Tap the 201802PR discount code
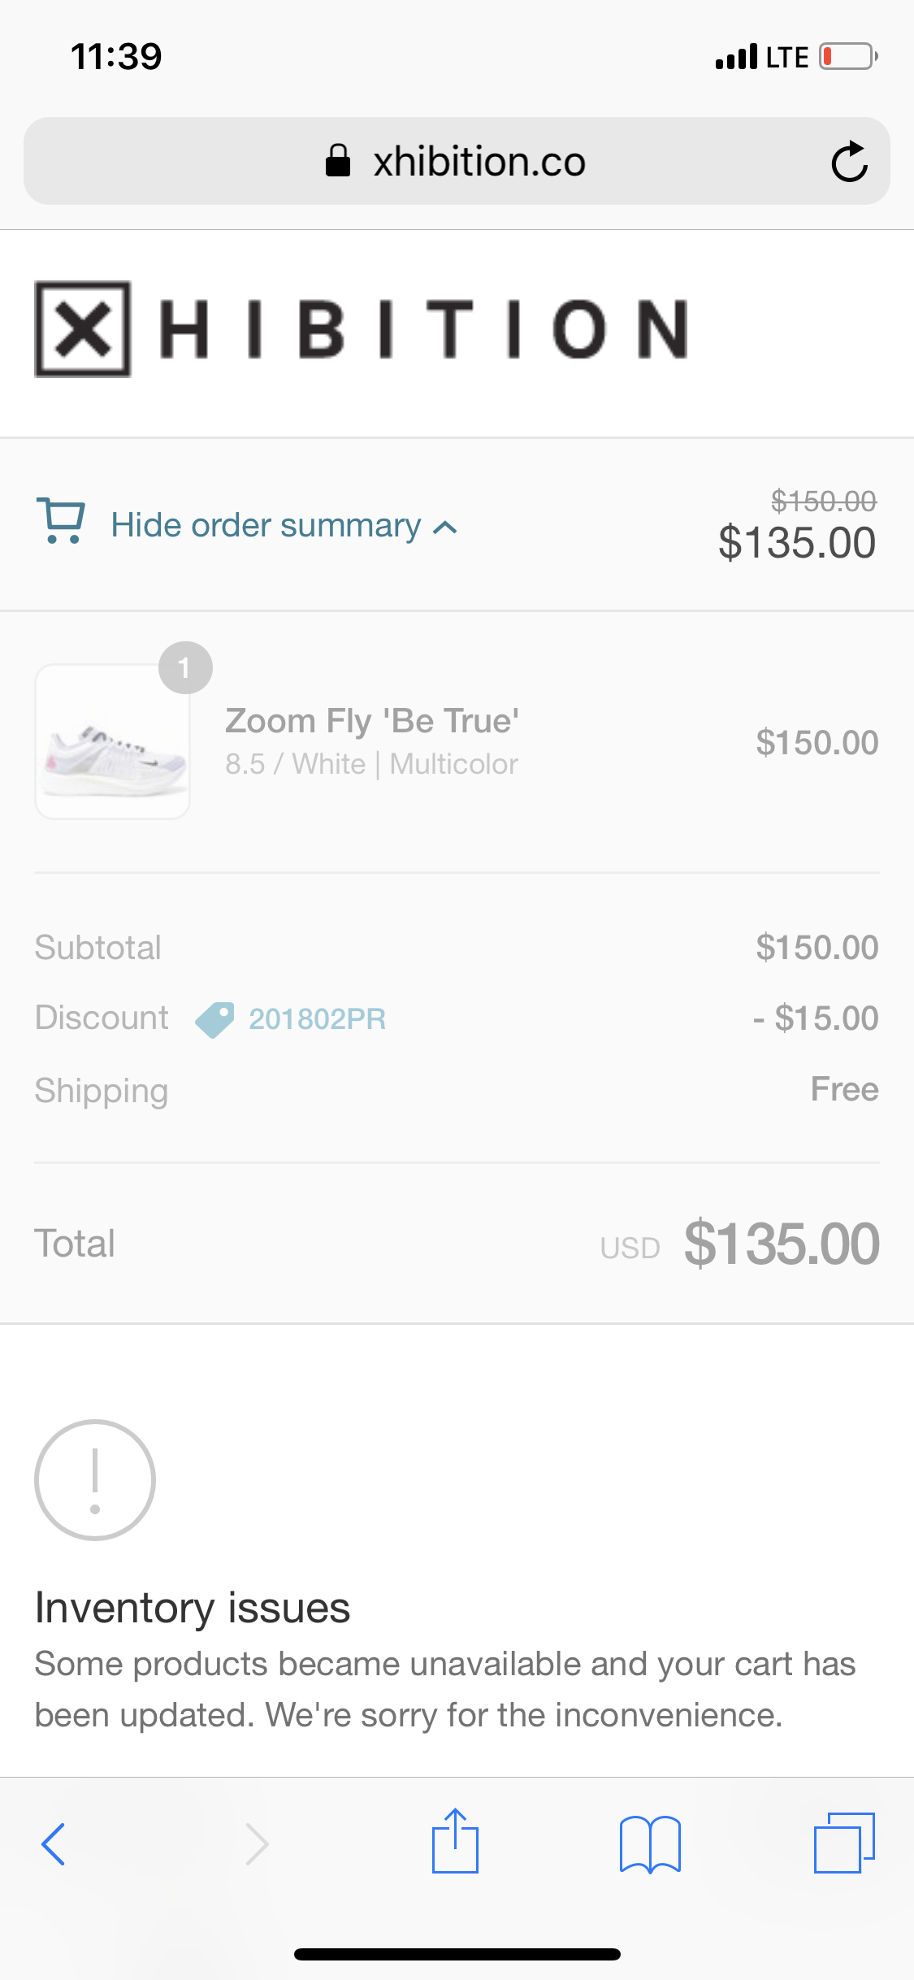 pos(317,1019)
